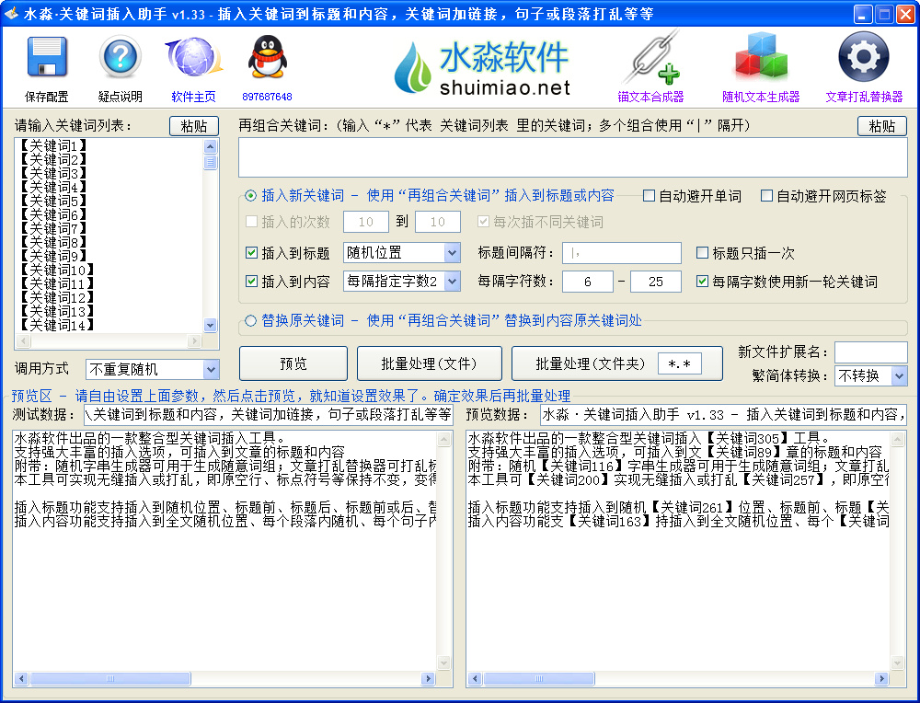Click the 新文件扩展名 input field
Viewport: 920px width, 703px height.
click(x=870, y=352)
